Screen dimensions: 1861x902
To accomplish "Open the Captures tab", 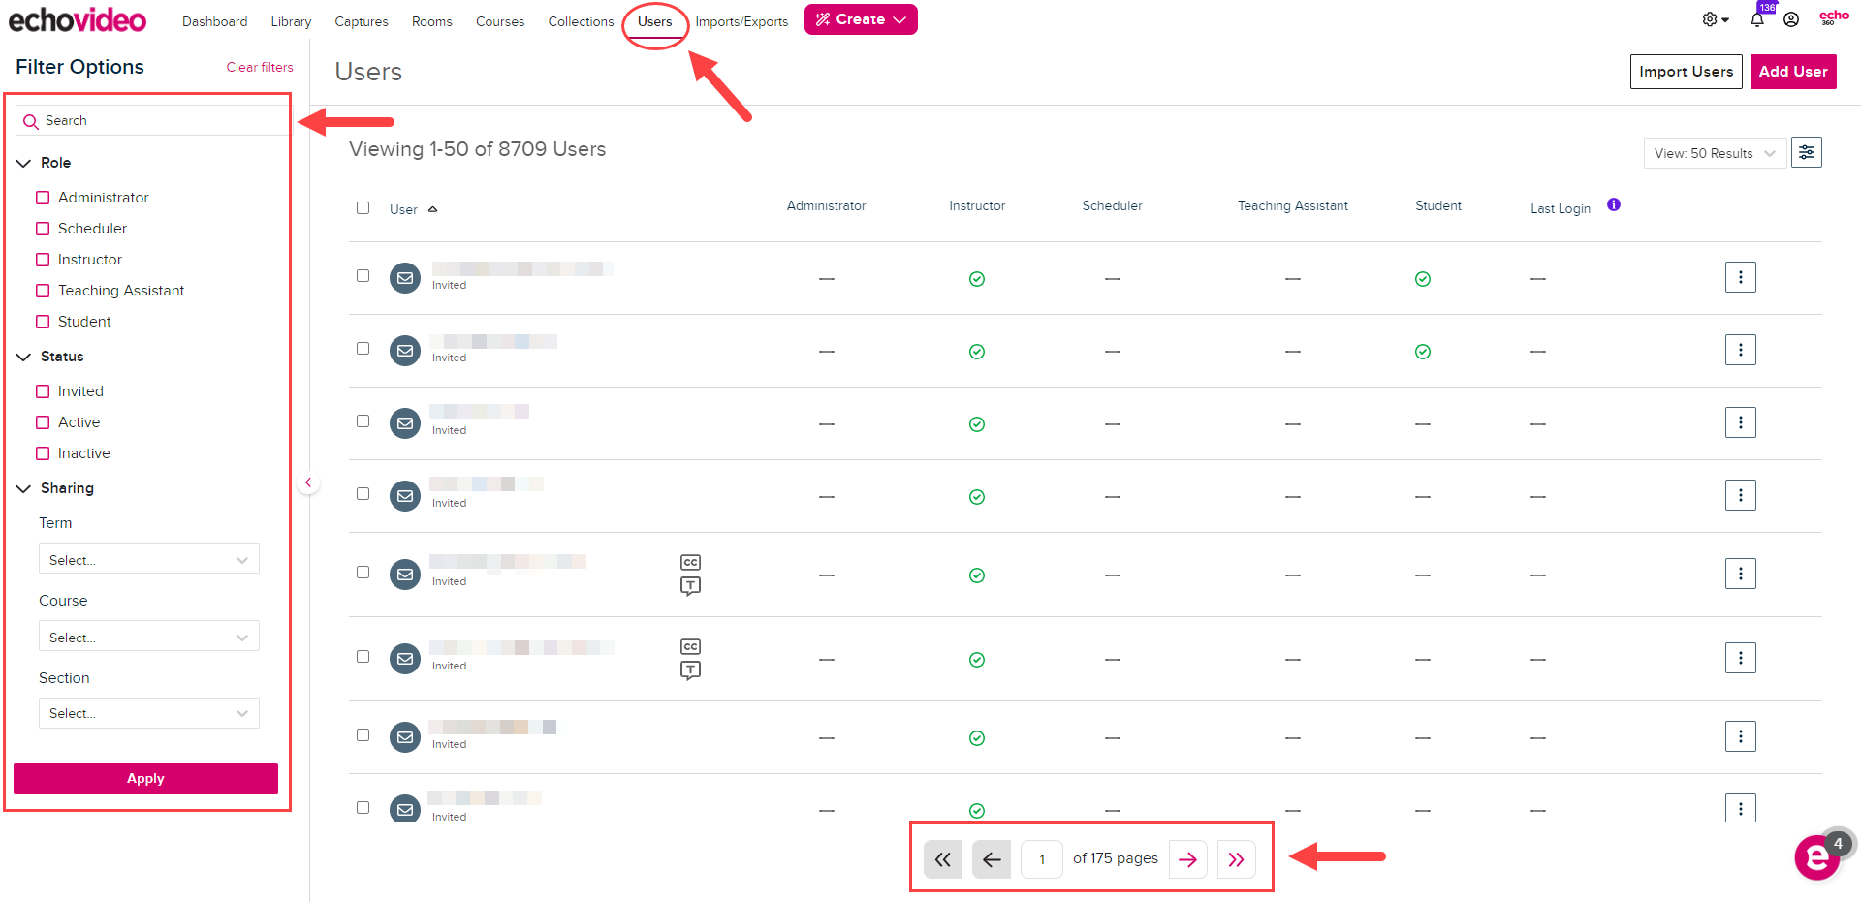I will (x=362, y=21).
